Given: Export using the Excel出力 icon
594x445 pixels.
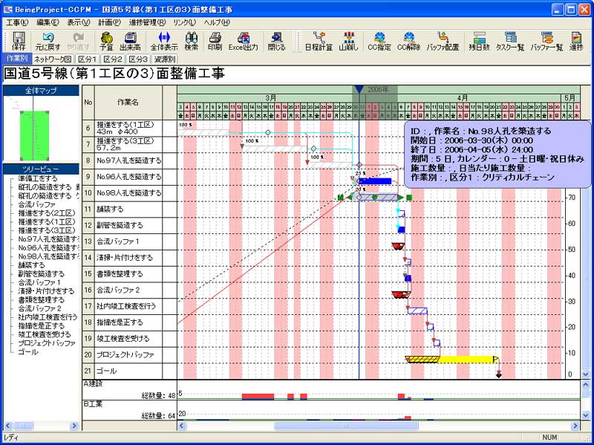Looking at the screenshot, I should [x=243, y=40].
